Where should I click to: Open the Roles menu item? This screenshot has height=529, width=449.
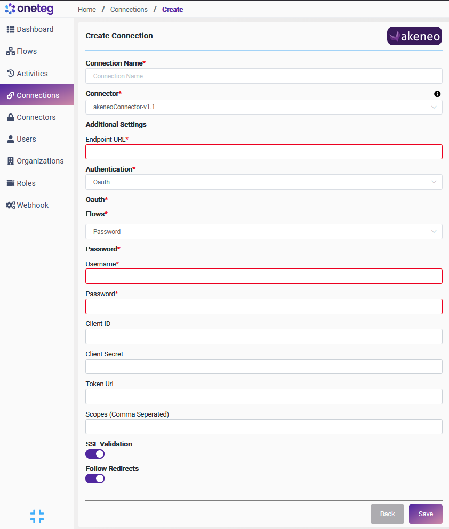26,183
